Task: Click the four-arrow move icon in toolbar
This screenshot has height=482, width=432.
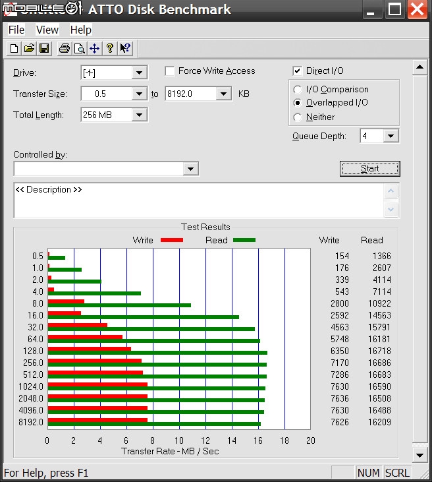Action: pos(95,49)
